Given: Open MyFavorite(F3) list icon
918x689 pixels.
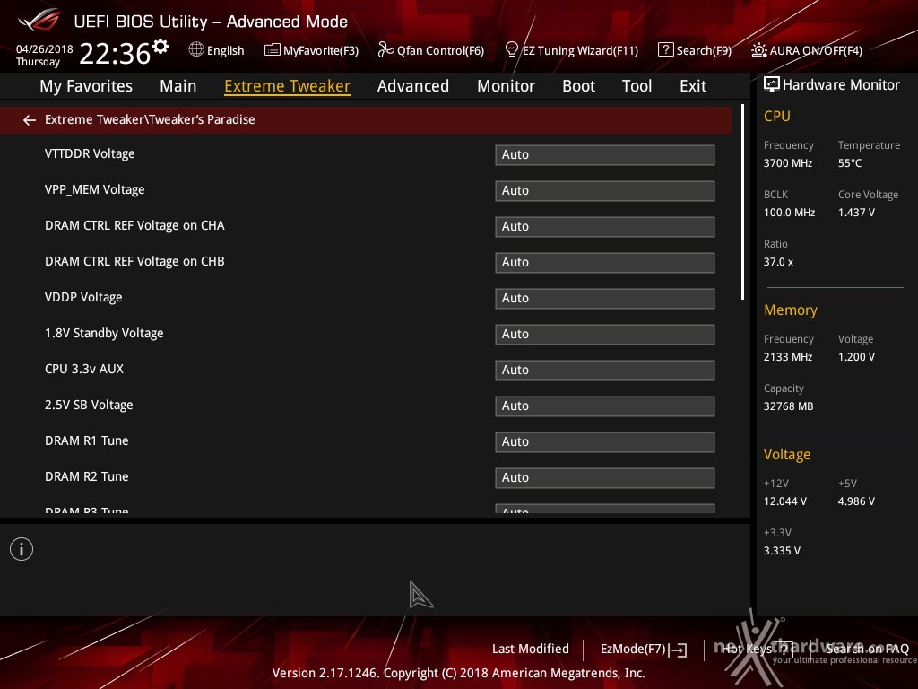Looking at the screenshot, I should 272,50.
